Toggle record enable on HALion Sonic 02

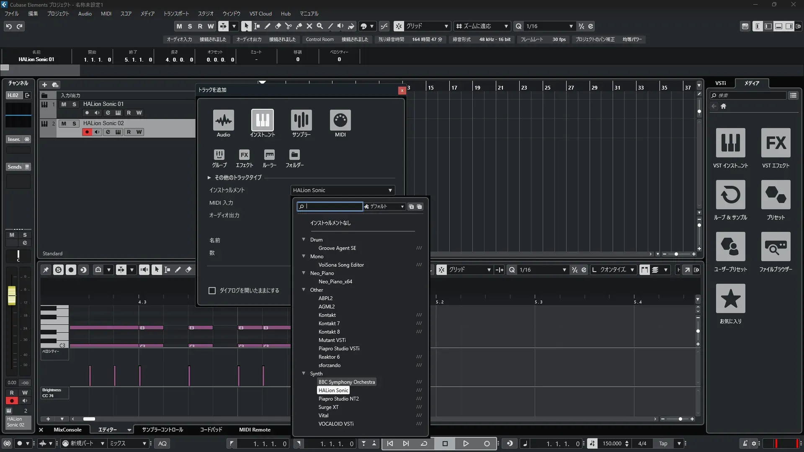coord(87,132)
